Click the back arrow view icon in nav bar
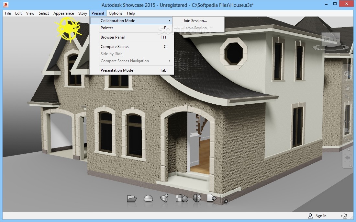Screen dimensions: 356x222 347,158
